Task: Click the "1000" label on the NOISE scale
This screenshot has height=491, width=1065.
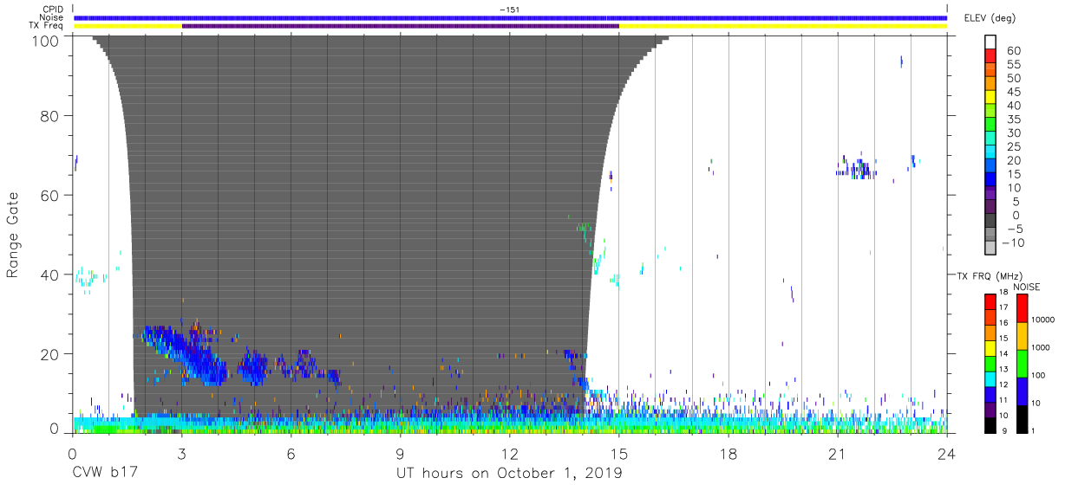Action: pyautogui.click(x=1042, y=348)
